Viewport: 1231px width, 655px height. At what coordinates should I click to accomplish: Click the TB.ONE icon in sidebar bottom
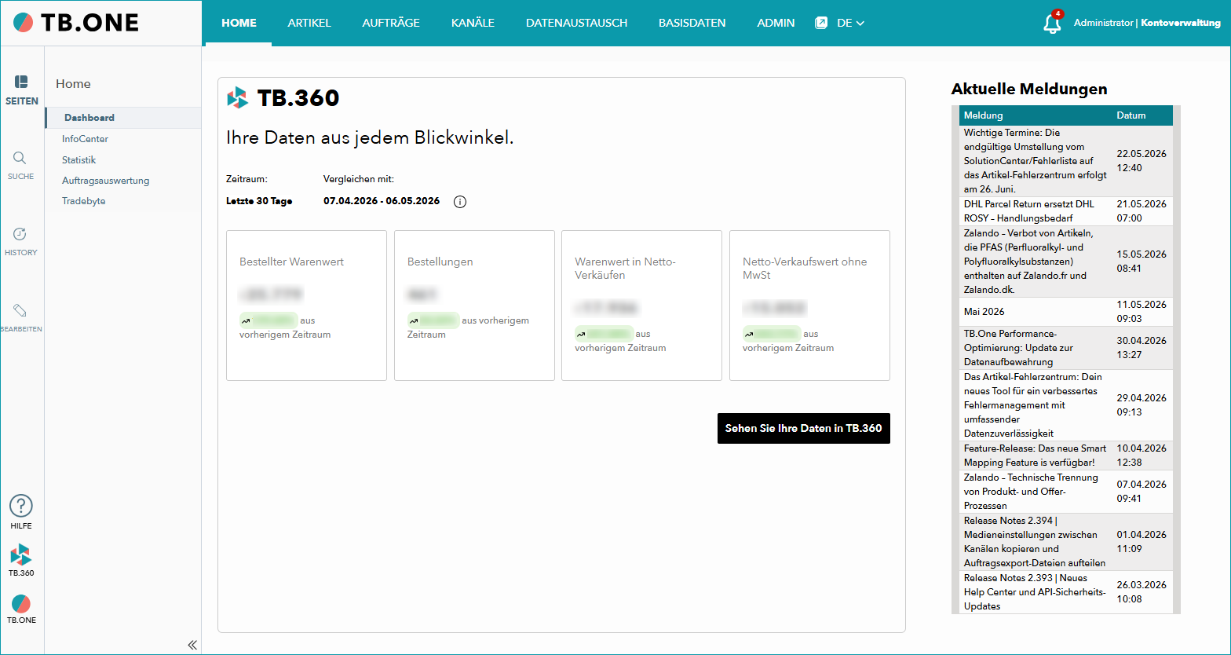click(21, 604)
